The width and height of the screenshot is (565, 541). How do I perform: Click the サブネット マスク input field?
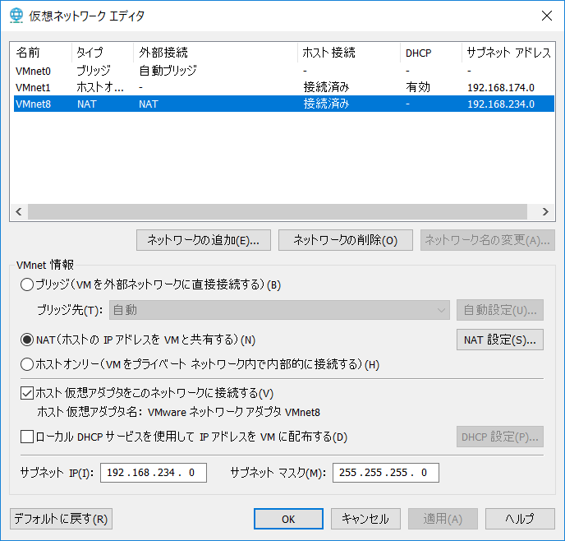(x=385, y=473)
